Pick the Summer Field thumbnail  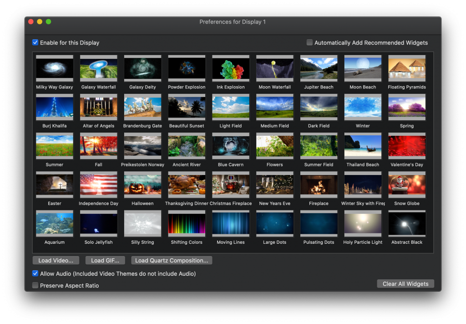coord(319,146)
